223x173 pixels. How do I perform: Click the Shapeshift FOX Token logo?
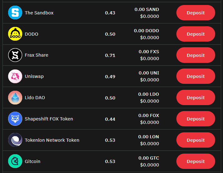tap(15, 119)
